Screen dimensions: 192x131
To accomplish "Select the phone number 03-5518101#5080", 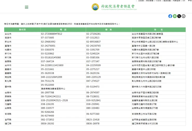I will [51, 58].
